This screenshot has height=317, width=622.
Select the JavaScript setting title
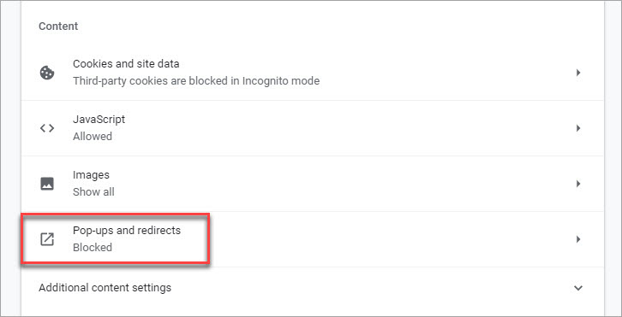99,119
